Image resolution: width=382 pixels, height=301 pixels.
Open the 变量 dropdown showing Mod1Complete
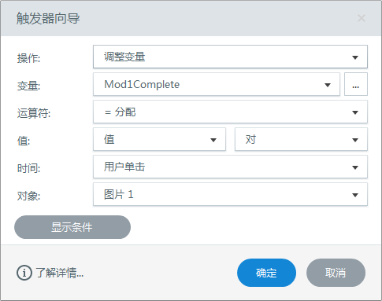coord(217,84)
